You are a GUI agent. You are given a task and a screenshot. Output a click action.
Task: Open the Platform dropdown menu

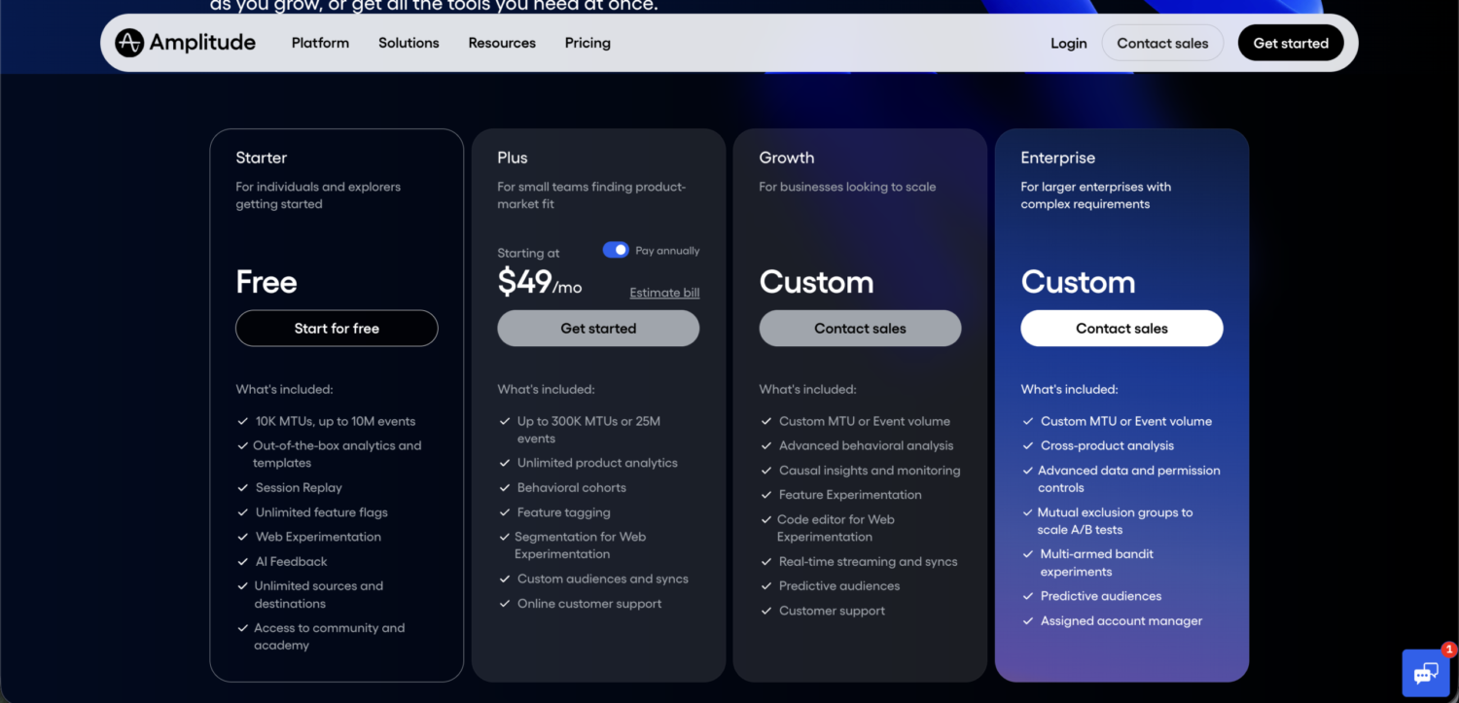(320, 43)
